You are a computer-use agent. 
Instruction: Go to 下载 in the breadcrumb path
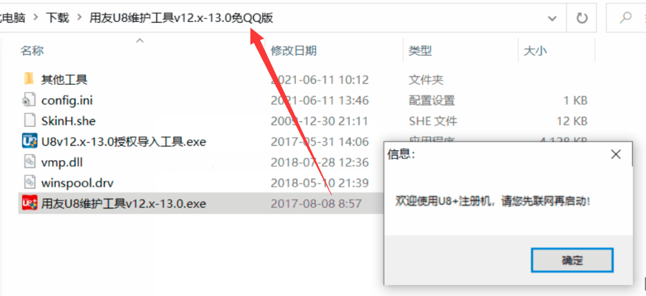coord(57,18)
